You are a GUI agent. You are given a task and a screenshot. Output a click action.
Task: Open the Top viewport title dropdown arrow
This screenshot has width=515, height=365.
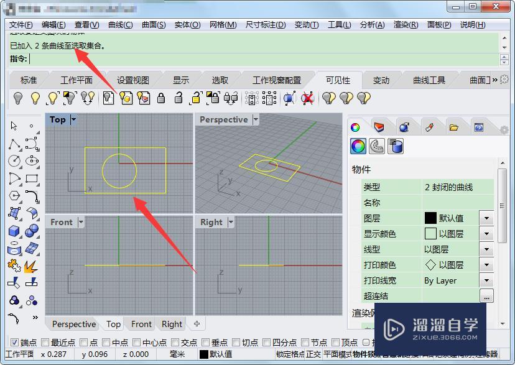click(73, 119)
